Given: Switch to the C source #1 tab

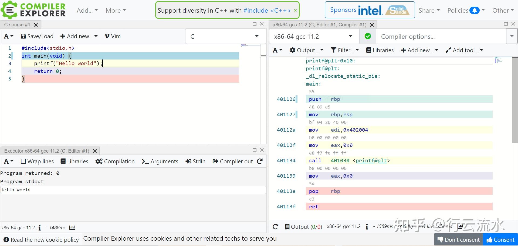Looking at the screenshot, I should pos(17,25).
